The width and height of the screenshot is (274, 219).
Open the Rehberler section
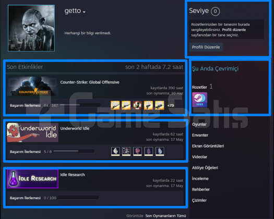coord(201,189)
